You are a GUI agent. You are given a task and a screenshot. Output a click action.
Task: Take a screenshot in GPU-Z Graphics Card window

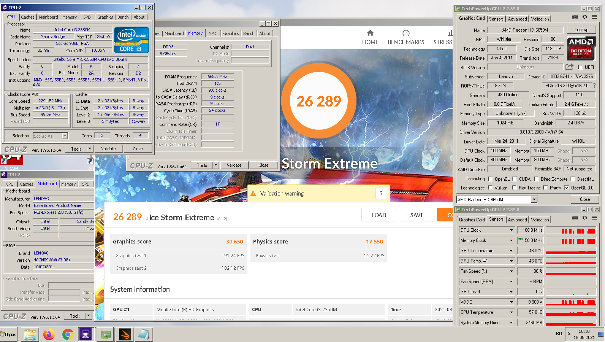pos(575,17)
